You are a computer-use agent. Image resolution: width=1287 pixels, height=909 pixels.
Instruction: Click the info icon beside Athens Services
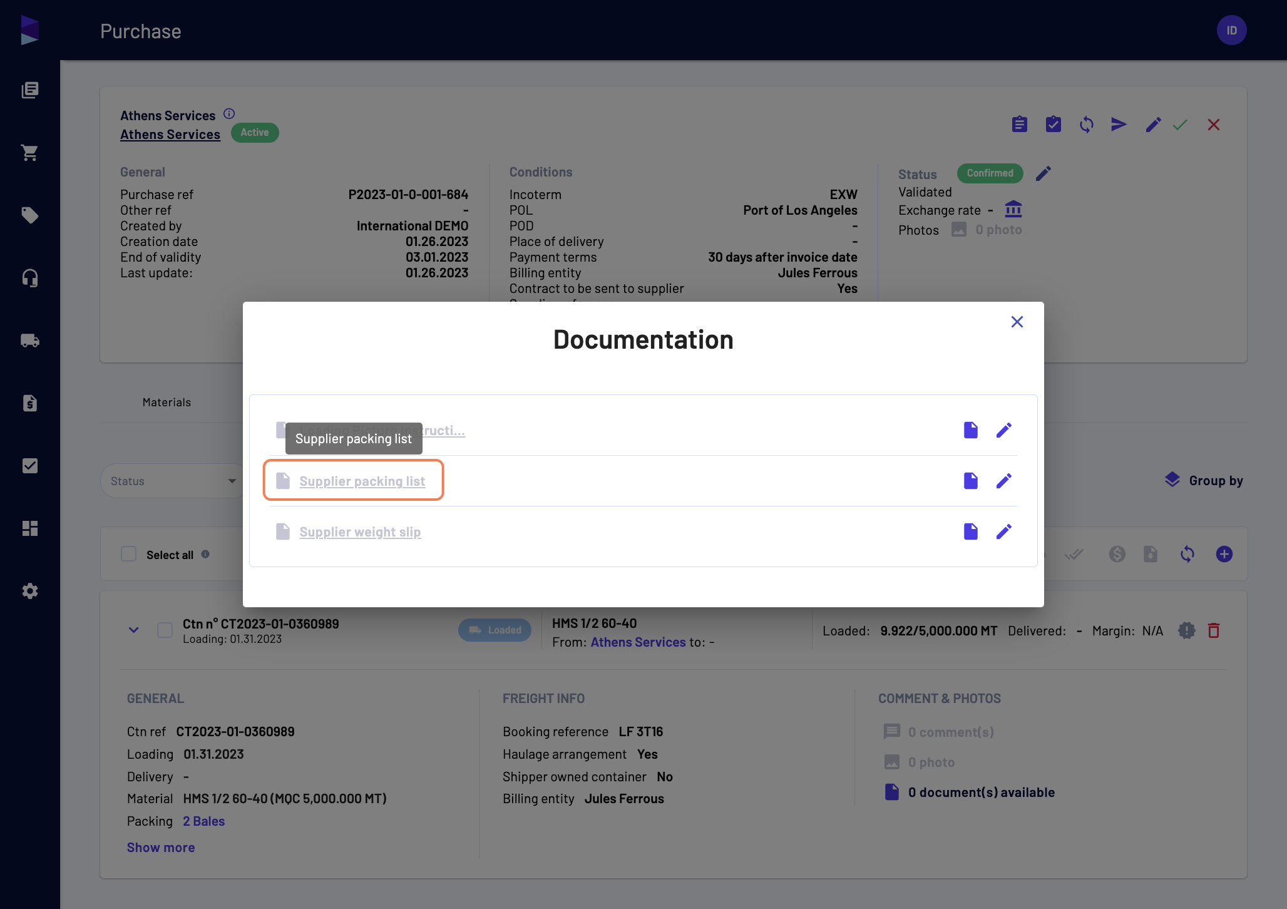[229, 114]
